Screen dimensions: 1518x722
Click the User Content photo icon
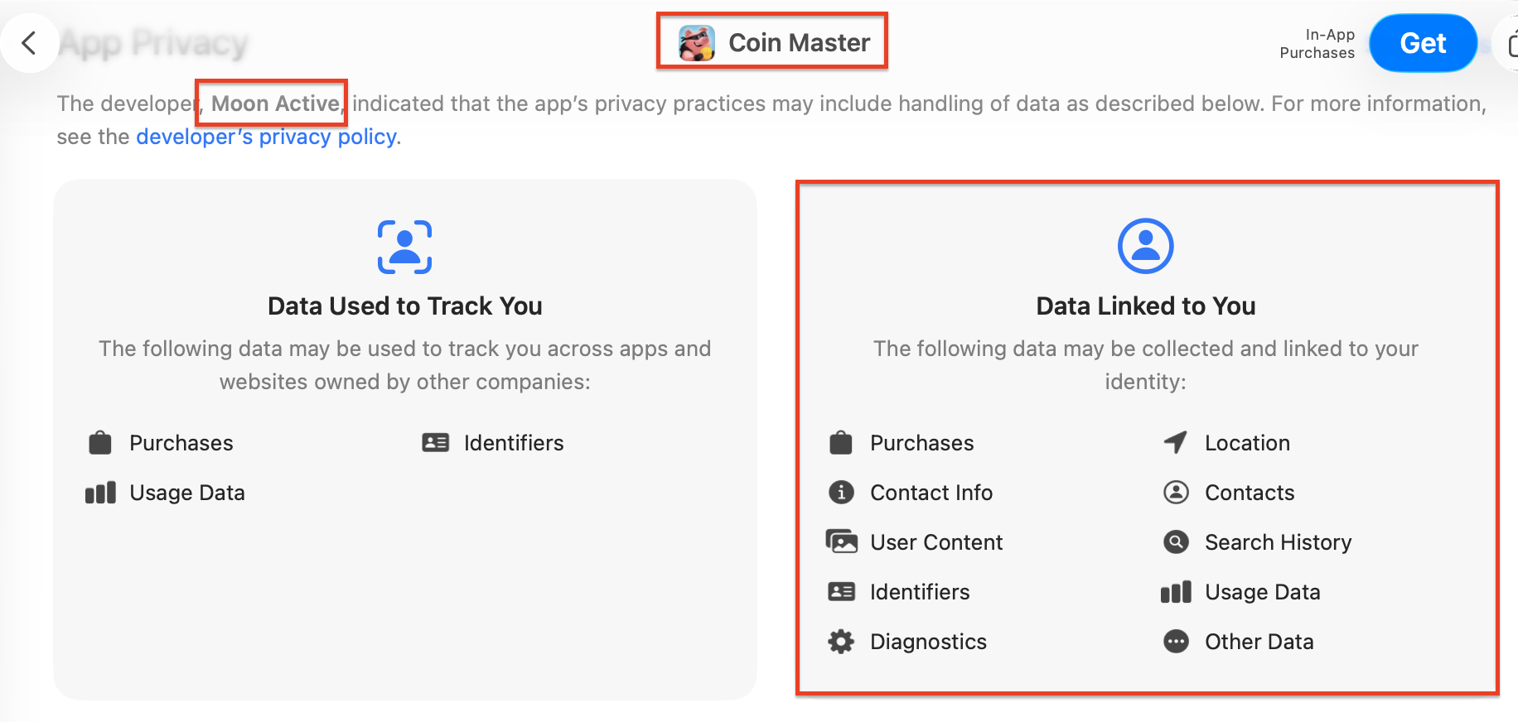pos(841,542)
